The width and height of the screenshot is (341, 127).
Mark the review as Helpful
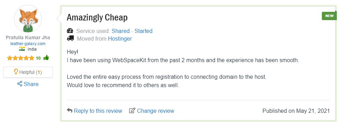point(28,72)
